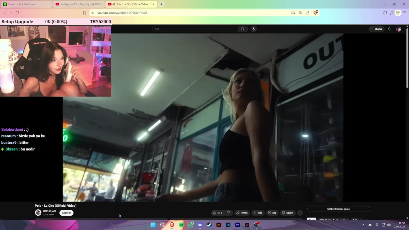Open media control music note icon

(392, 13)
